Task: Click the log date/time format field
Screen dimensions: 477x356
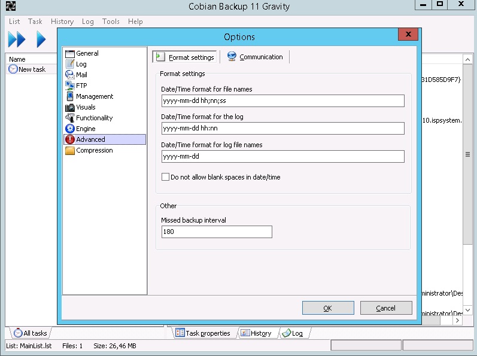Action: pos(283,128)
